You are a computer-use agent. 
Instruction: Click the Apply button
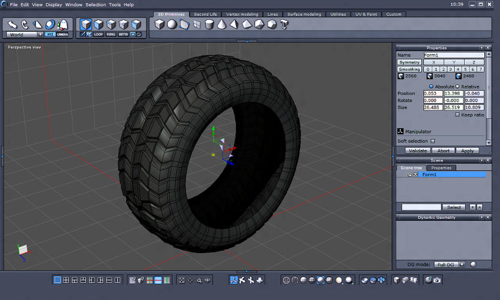467,151
